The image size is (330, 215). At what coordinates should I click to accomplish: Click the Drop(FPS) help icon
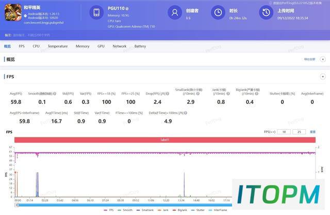point(168,94)
